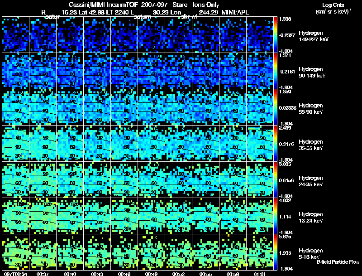Click the 'Ions Only' header text
Image resolution: width=362 pixels, height=276 pixels.
206,5
